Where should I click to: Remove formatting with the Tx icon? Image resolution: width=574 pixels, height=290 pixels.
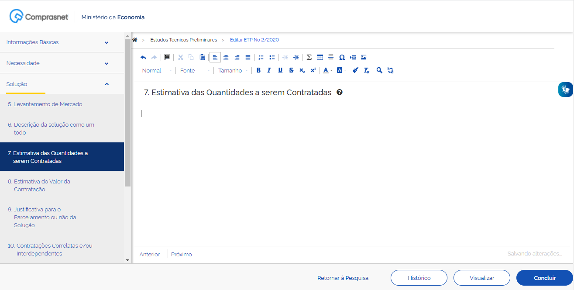pyautogui.click(x=366, y=70)
